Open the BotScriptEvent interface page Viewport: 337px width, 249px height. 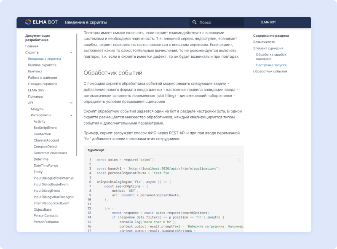[x=45, y=128]
